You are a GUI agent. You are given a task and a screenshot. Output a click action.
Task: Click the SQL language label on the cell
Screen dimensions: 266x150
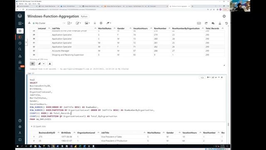click(x=202, y=77)
